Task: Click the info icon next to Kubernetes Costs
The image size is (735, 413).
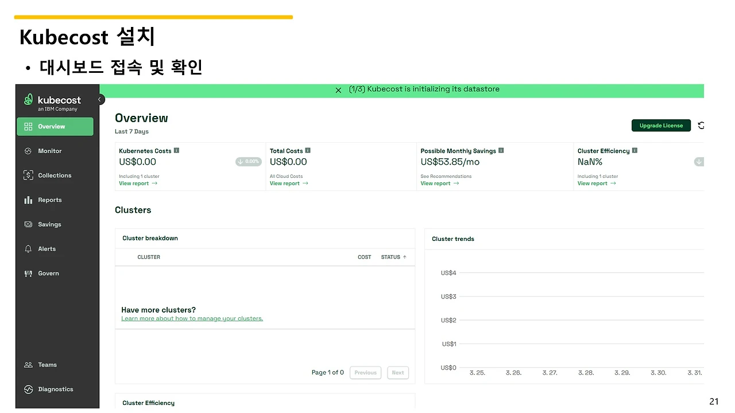Action: click(176, 151)
